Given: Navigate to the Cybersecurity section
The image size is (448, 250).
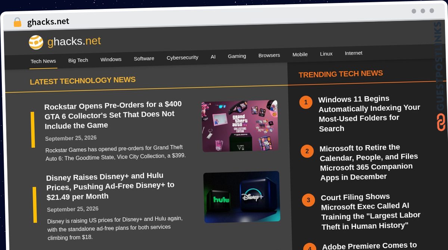Looking at the screenshot, I should click(x=183, y=57).
